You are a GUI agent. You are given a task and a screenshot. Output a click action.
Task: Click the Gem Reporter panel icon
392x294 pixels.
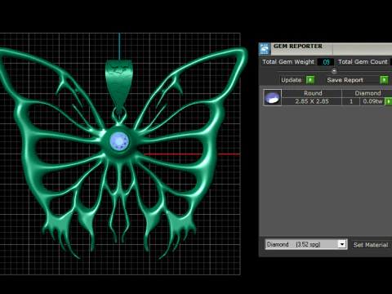265,49
